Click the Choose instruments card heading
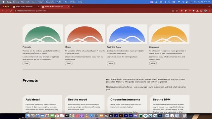212x119 pixels. click(x=125, y=99)
